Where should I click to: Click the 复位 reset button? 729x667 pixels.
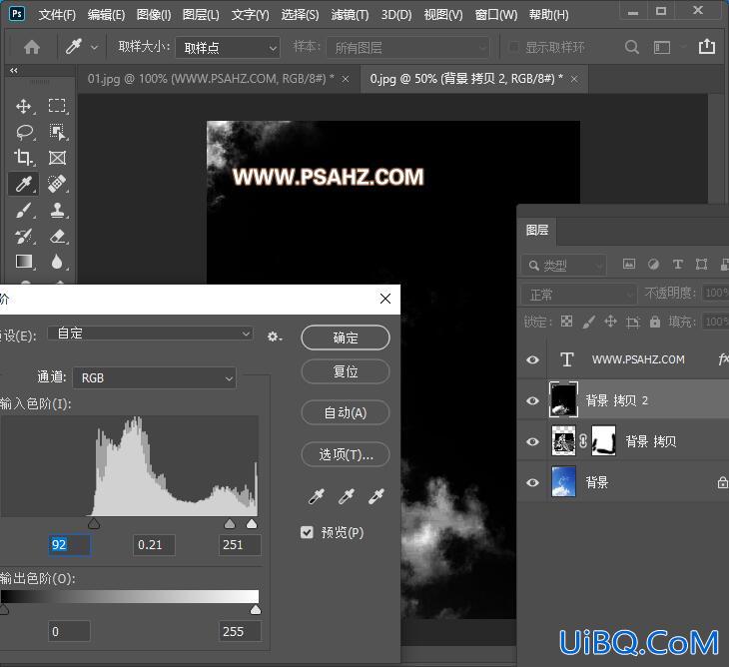(346, 371)
